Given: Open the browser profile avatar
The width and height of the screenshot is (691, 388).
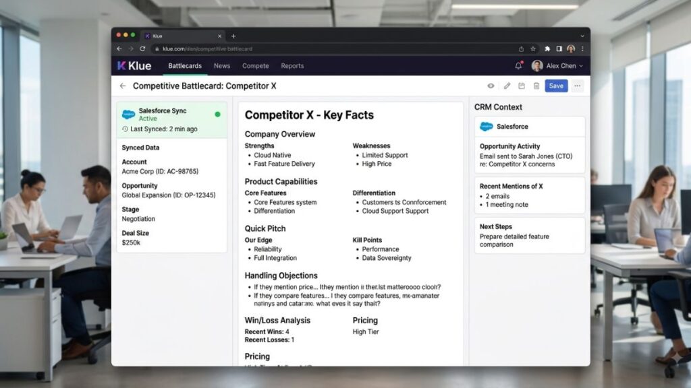Looking at the screenshot, I should pos(571,48).
